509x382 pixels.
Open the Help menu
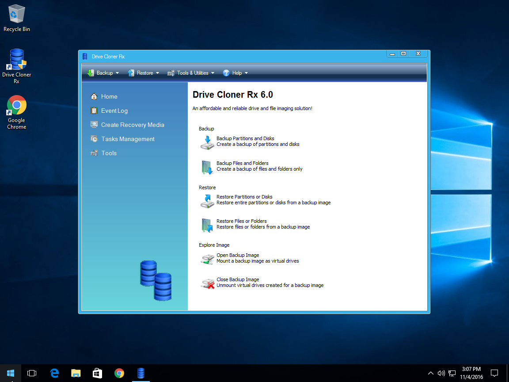coord(236,73)
